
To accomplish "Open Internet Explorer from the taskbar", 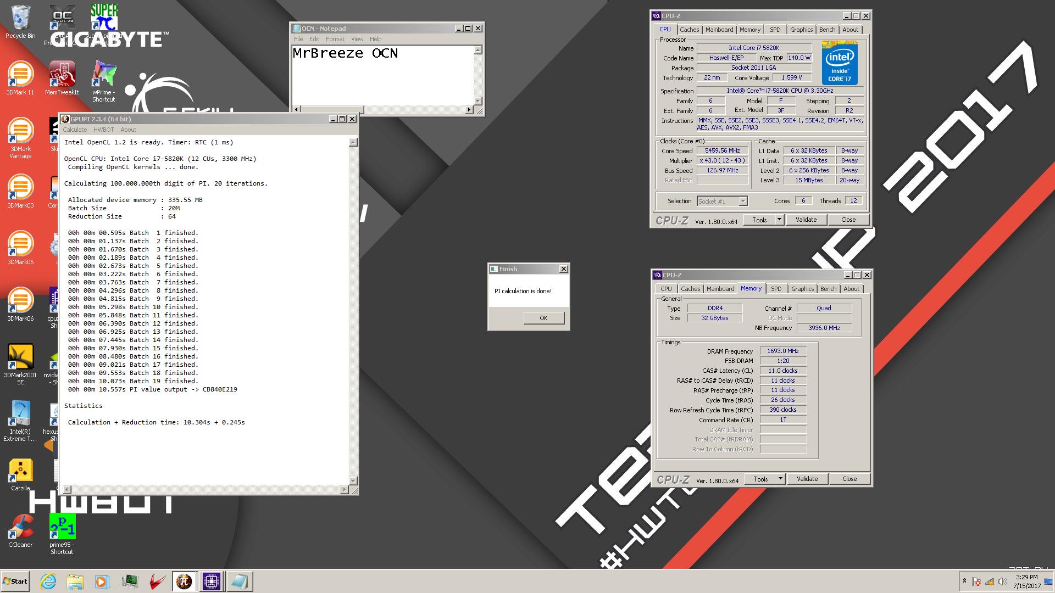I will [48, 581].
